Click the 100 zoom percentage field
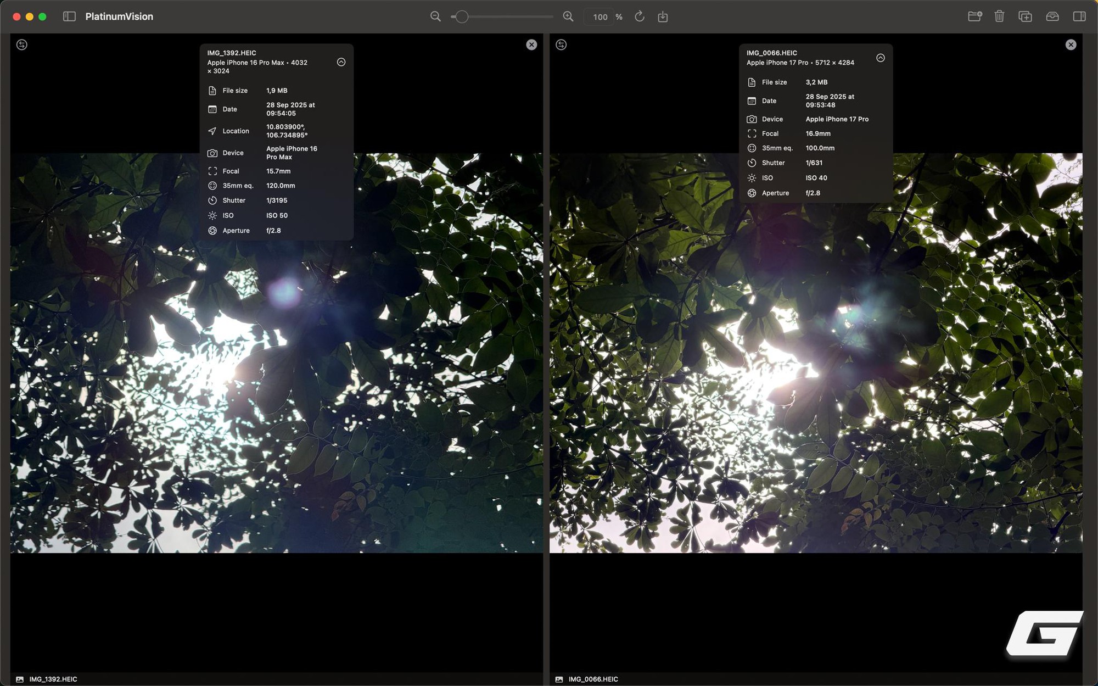 pos(600,17)
